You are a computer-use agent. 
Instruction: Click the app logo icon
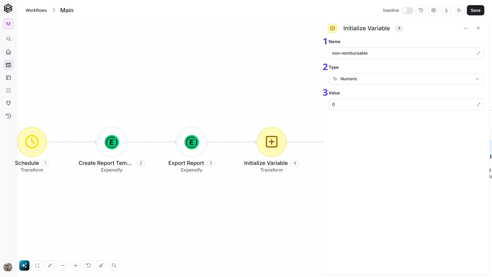pyautogui.click(x=8, y=8)
